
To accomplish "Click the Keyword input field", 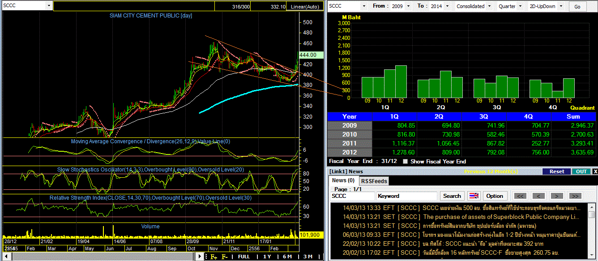I will [x=407, y=196].
